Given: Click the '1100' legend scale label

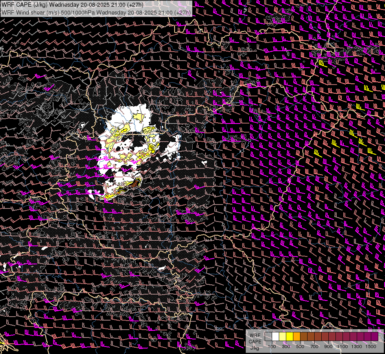Looking at the screenshot, I should pyautogui.click(x=342, y=347).
